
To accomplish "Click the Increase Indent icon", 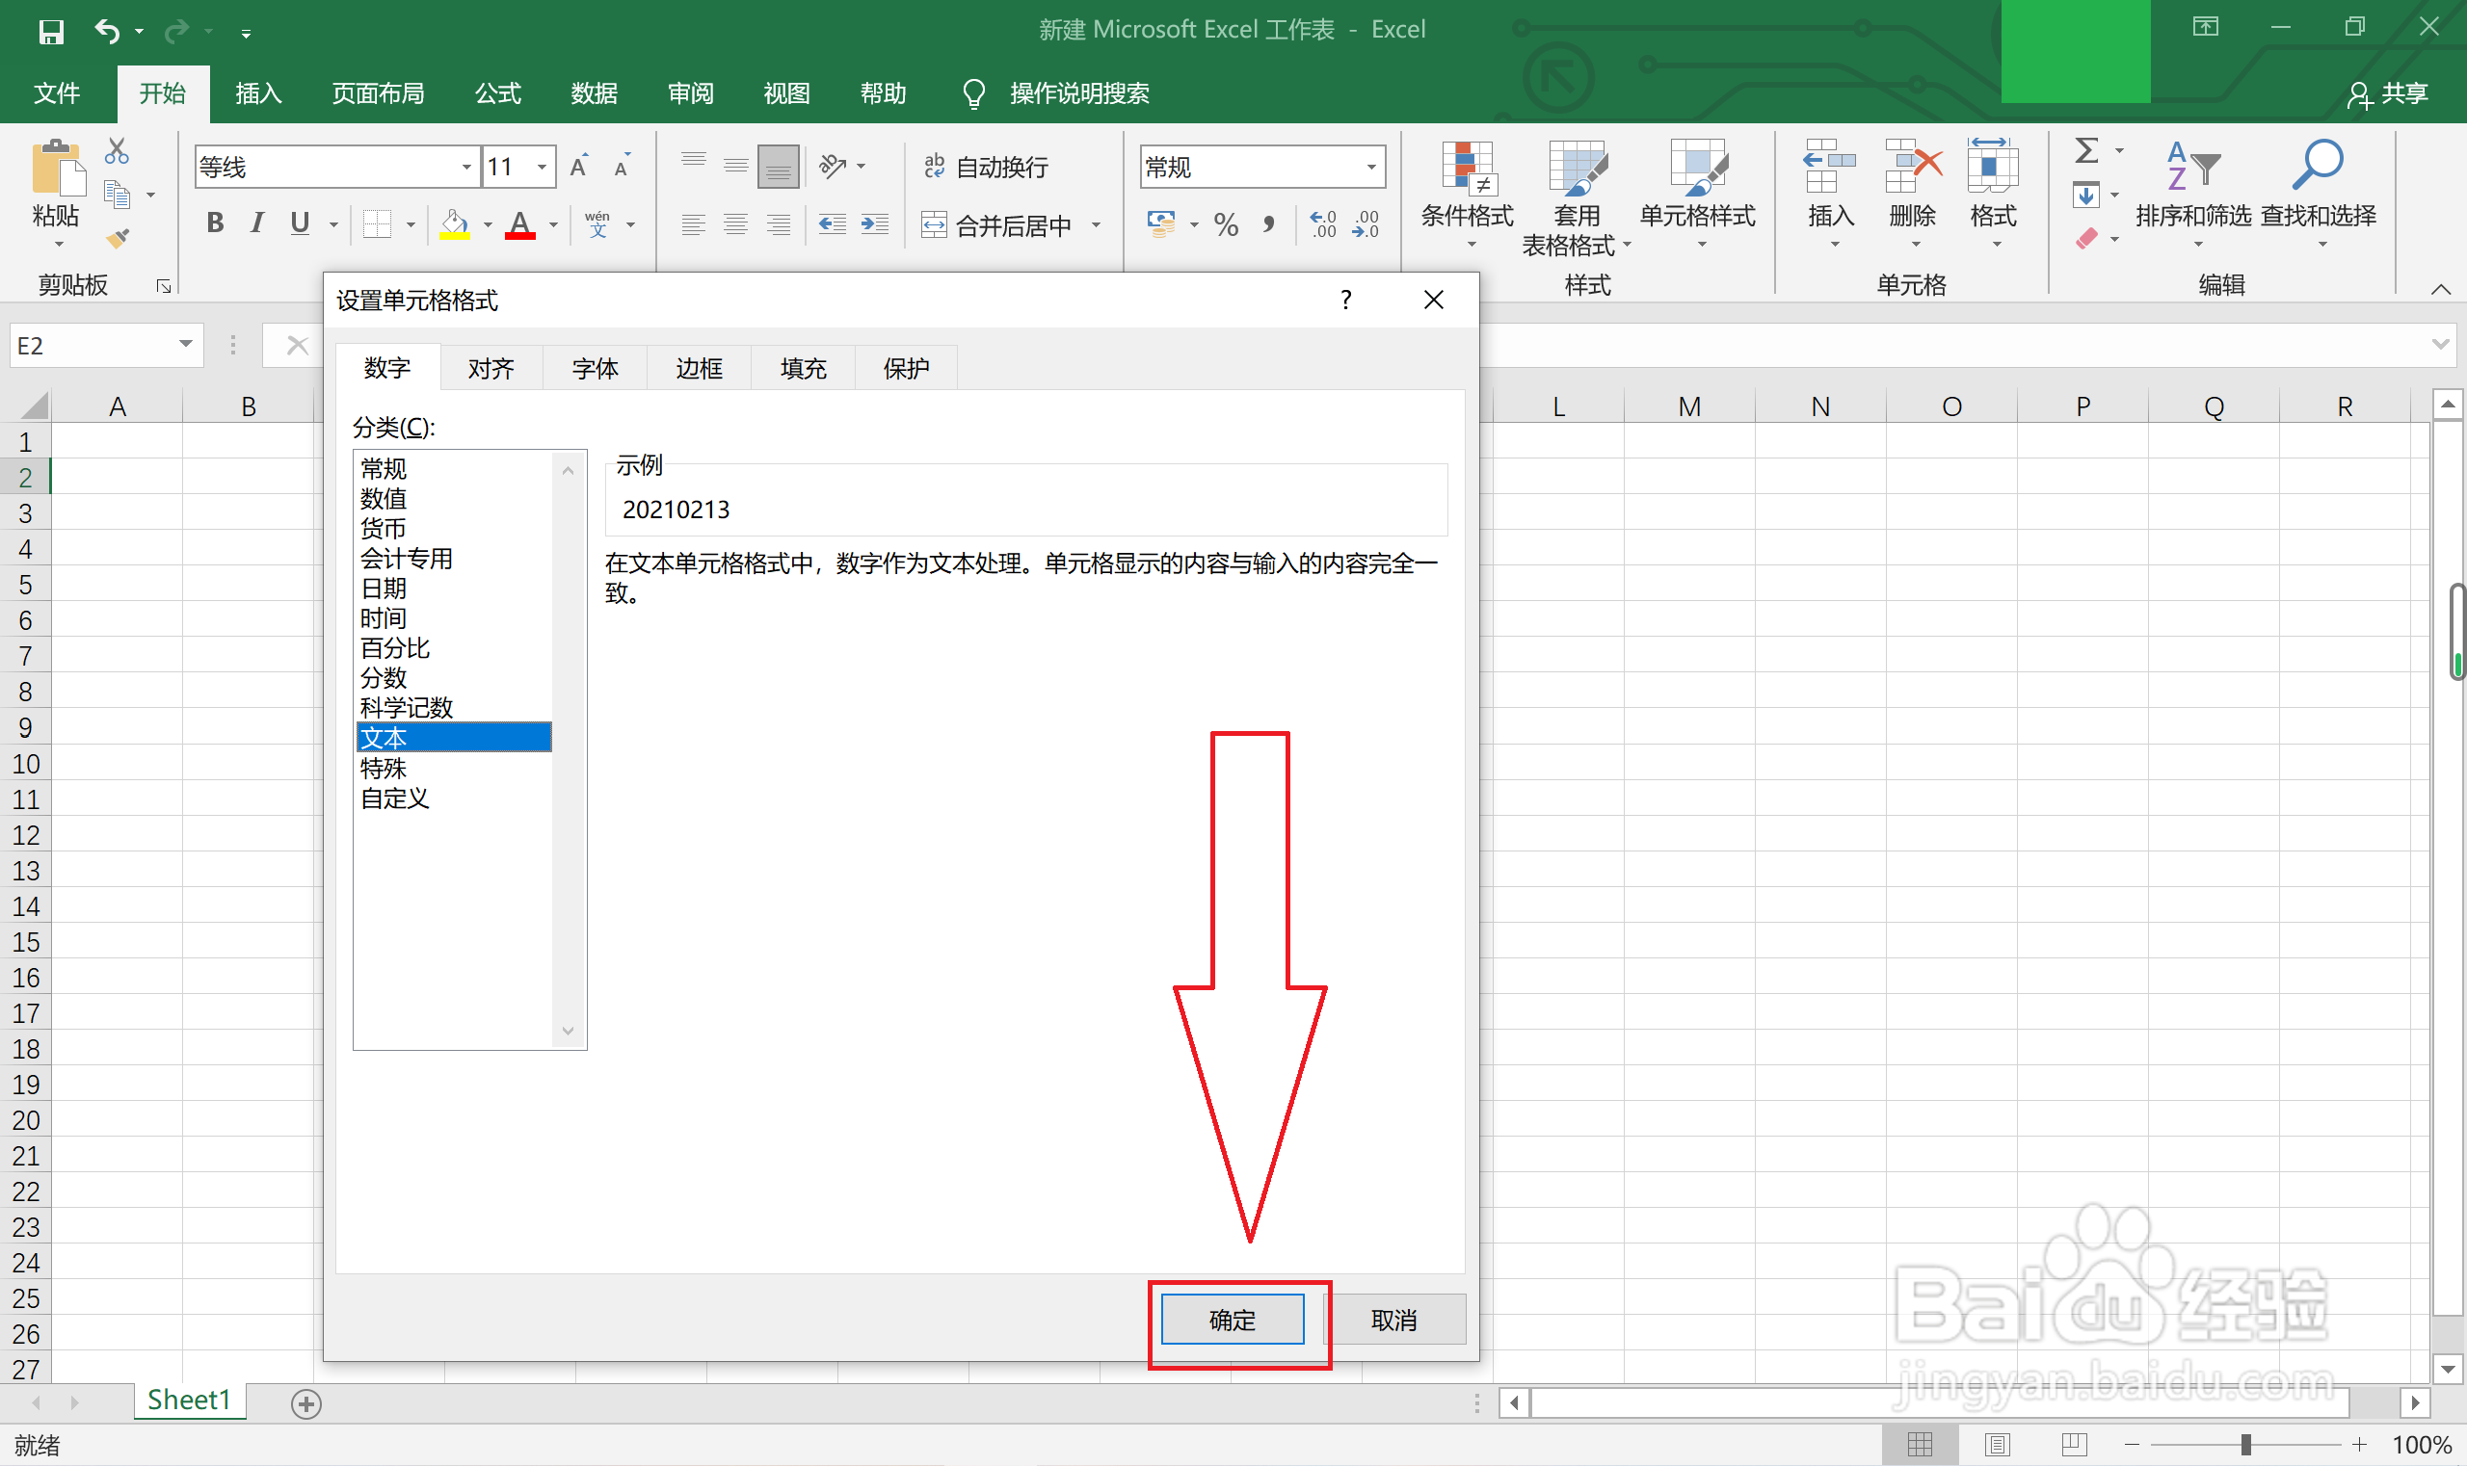I will 875,225.
